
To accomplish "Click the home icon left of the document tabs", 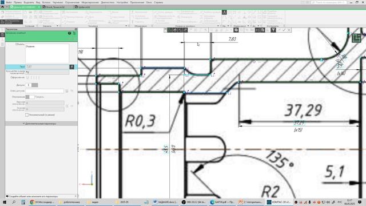I will pyautogui.click(x=2, y=7).
